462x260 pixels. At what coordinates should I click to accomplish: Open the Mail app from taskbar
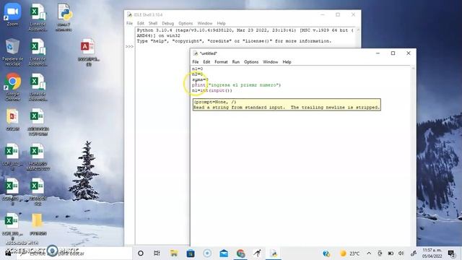(224, 253)
